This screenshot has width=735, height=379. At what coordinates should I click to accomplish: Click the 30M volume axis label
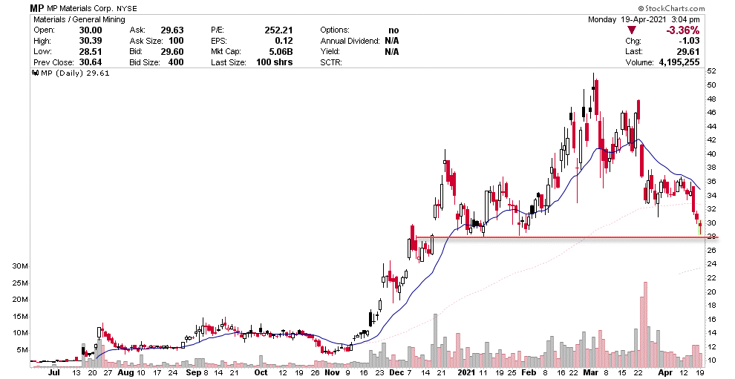21,266
